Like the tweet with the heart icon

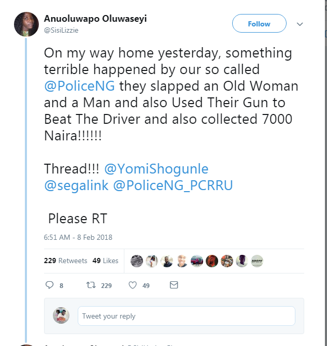click(x=132, y=285)
